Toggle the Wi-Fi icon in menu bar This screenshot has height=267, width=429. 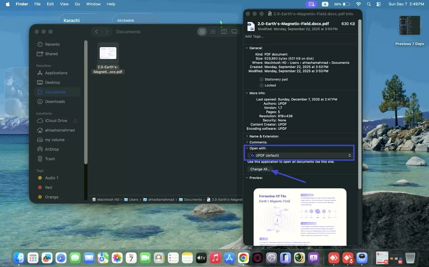(x=358, y=4)
